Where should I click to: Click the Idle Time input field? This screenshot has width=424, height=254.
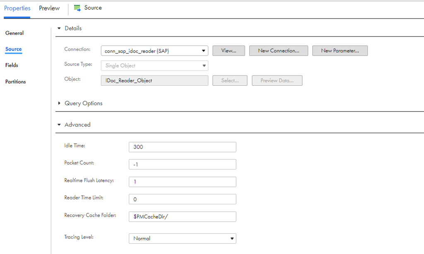click(182, 147)
